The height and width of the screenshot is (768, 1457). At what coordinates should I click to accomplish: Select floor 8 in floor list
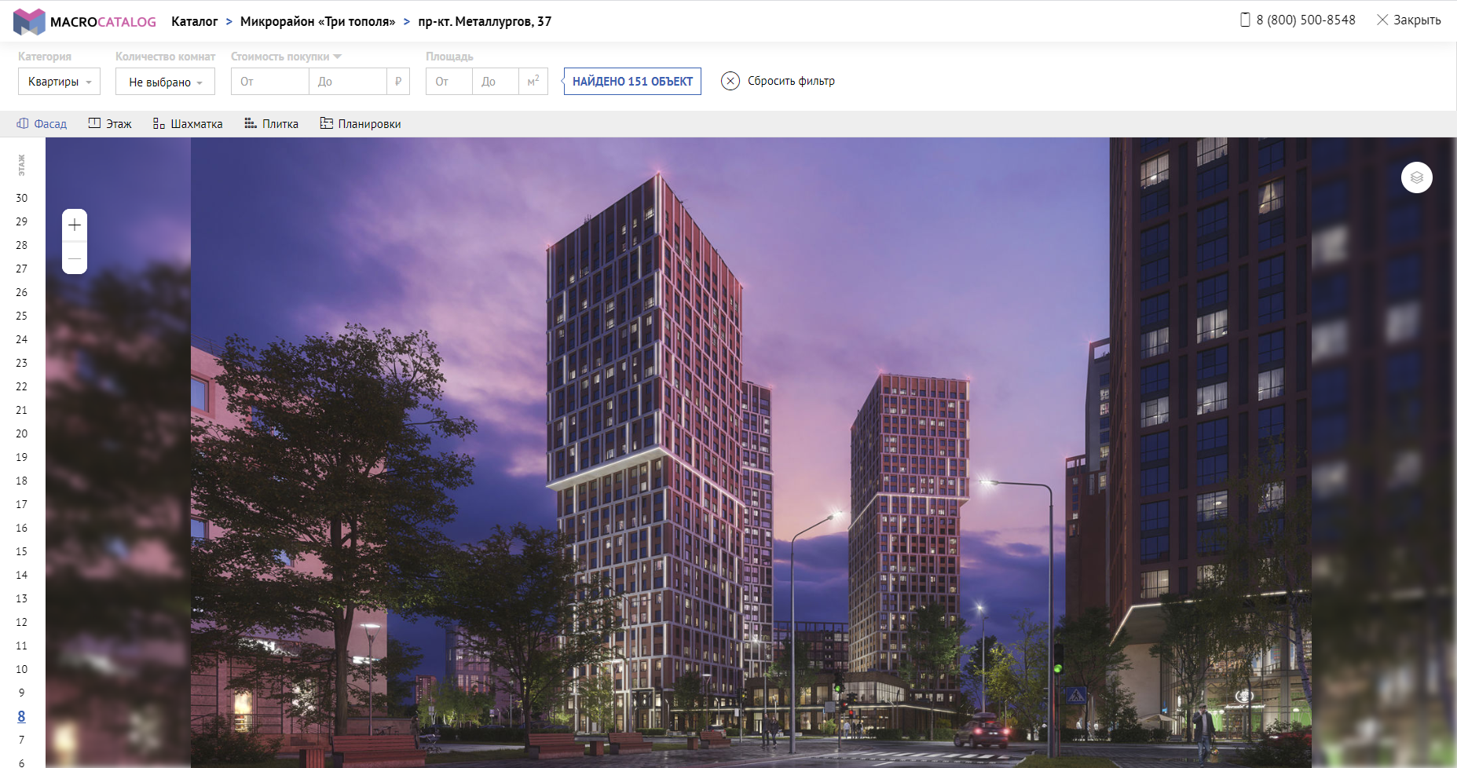(x=21, y=716)
